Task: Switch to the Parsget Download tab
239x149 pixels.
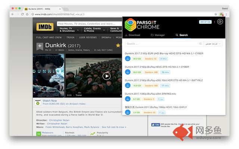Action: click(133, 35)
